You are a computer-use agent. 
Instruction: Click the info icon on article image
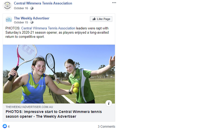[109, 103]
